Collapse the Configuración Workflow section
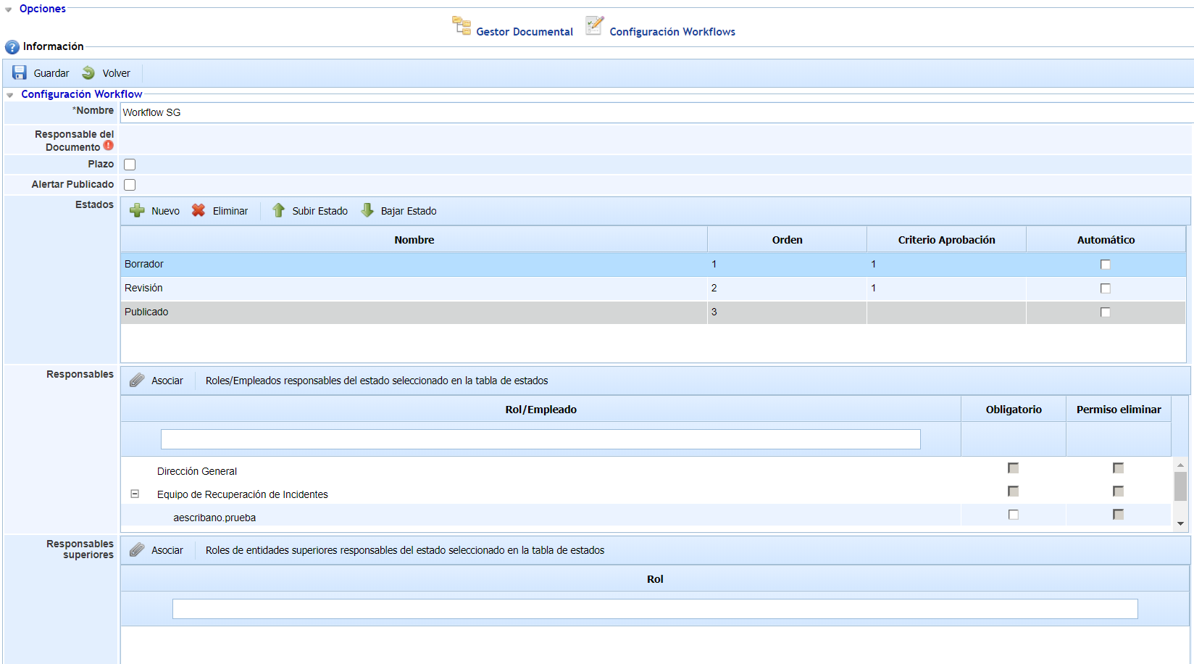1194x664 pixels. (10, 95)
